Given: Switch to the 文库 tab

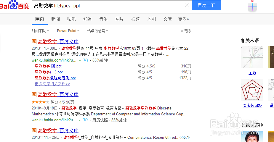Looking at the screenshot, I should tap(167, 19).
